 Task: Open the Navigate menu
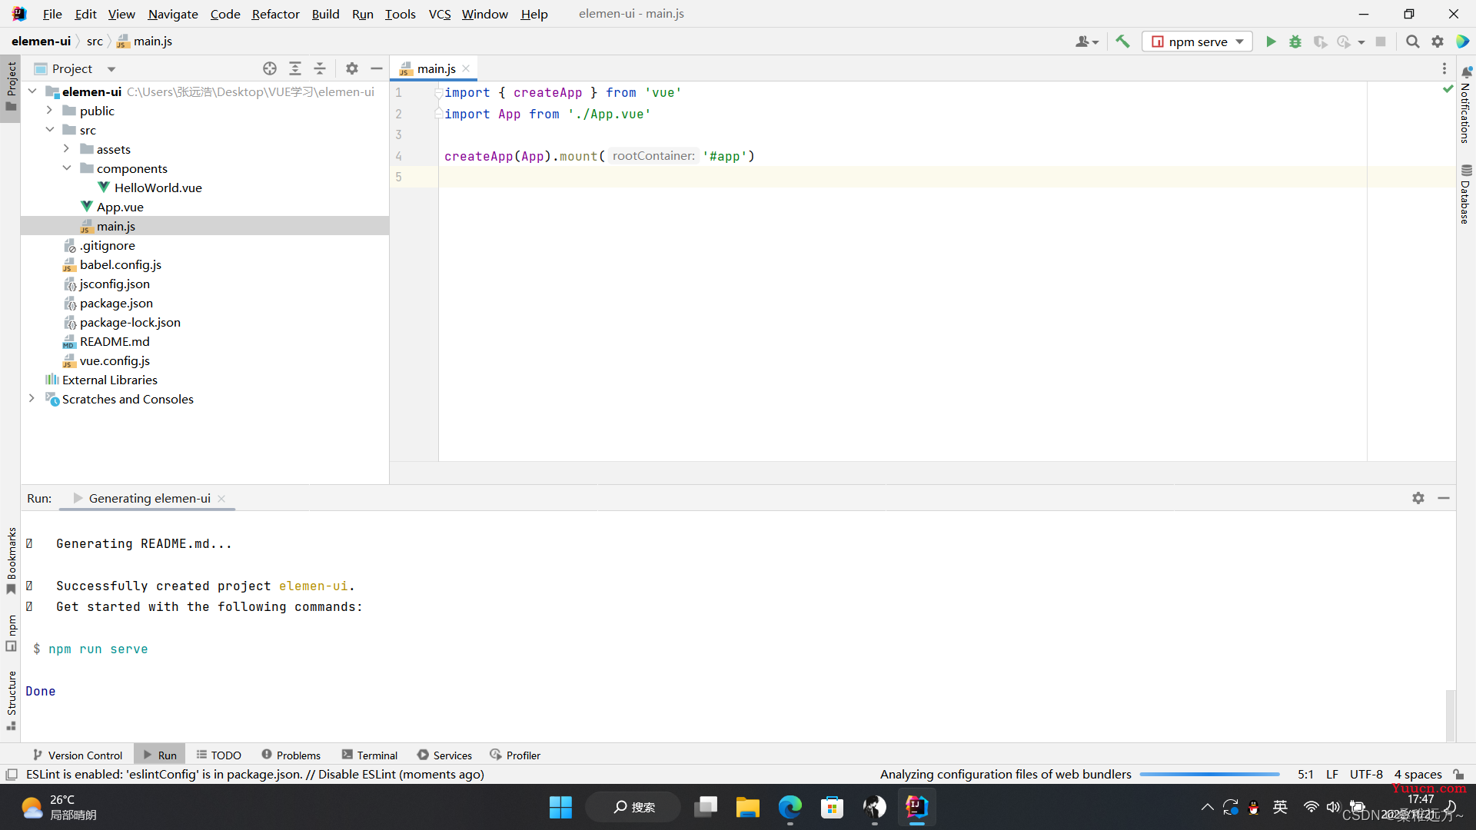173,14
